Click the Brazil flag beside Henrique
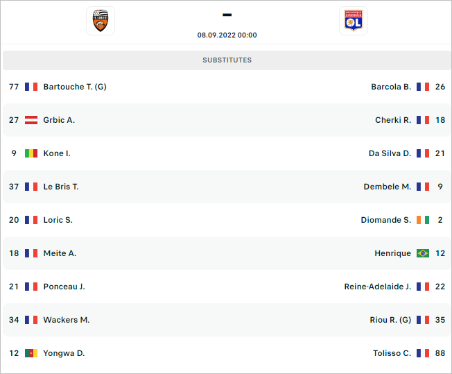This screenshot has width=452, height=374. coord(423,253)
